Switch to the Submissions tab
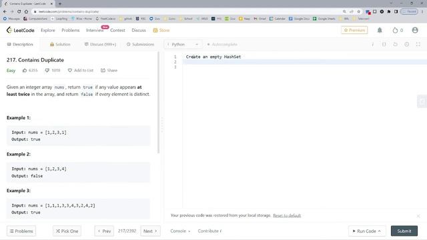Image resolution: width=427 pixels, height=240 pixels. click(x=140, y=45)
